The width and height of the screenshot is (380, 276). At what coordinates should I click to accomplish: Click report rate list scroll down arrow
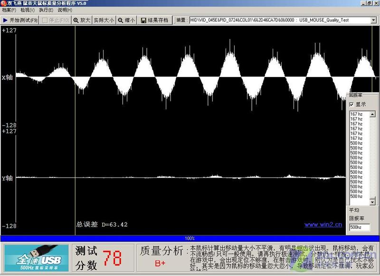click(372, 201)
